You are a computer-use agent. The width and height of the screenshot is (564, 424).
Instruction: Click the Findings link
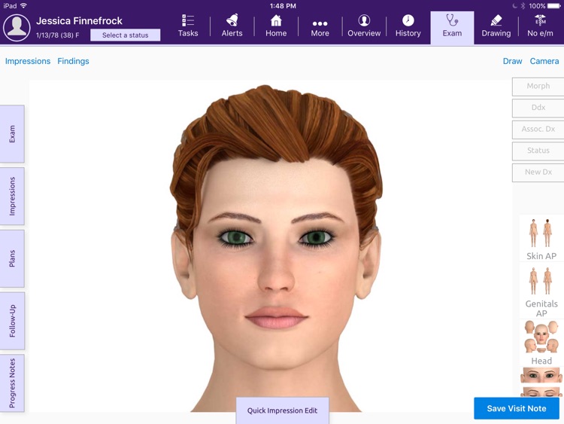[73, 61]
